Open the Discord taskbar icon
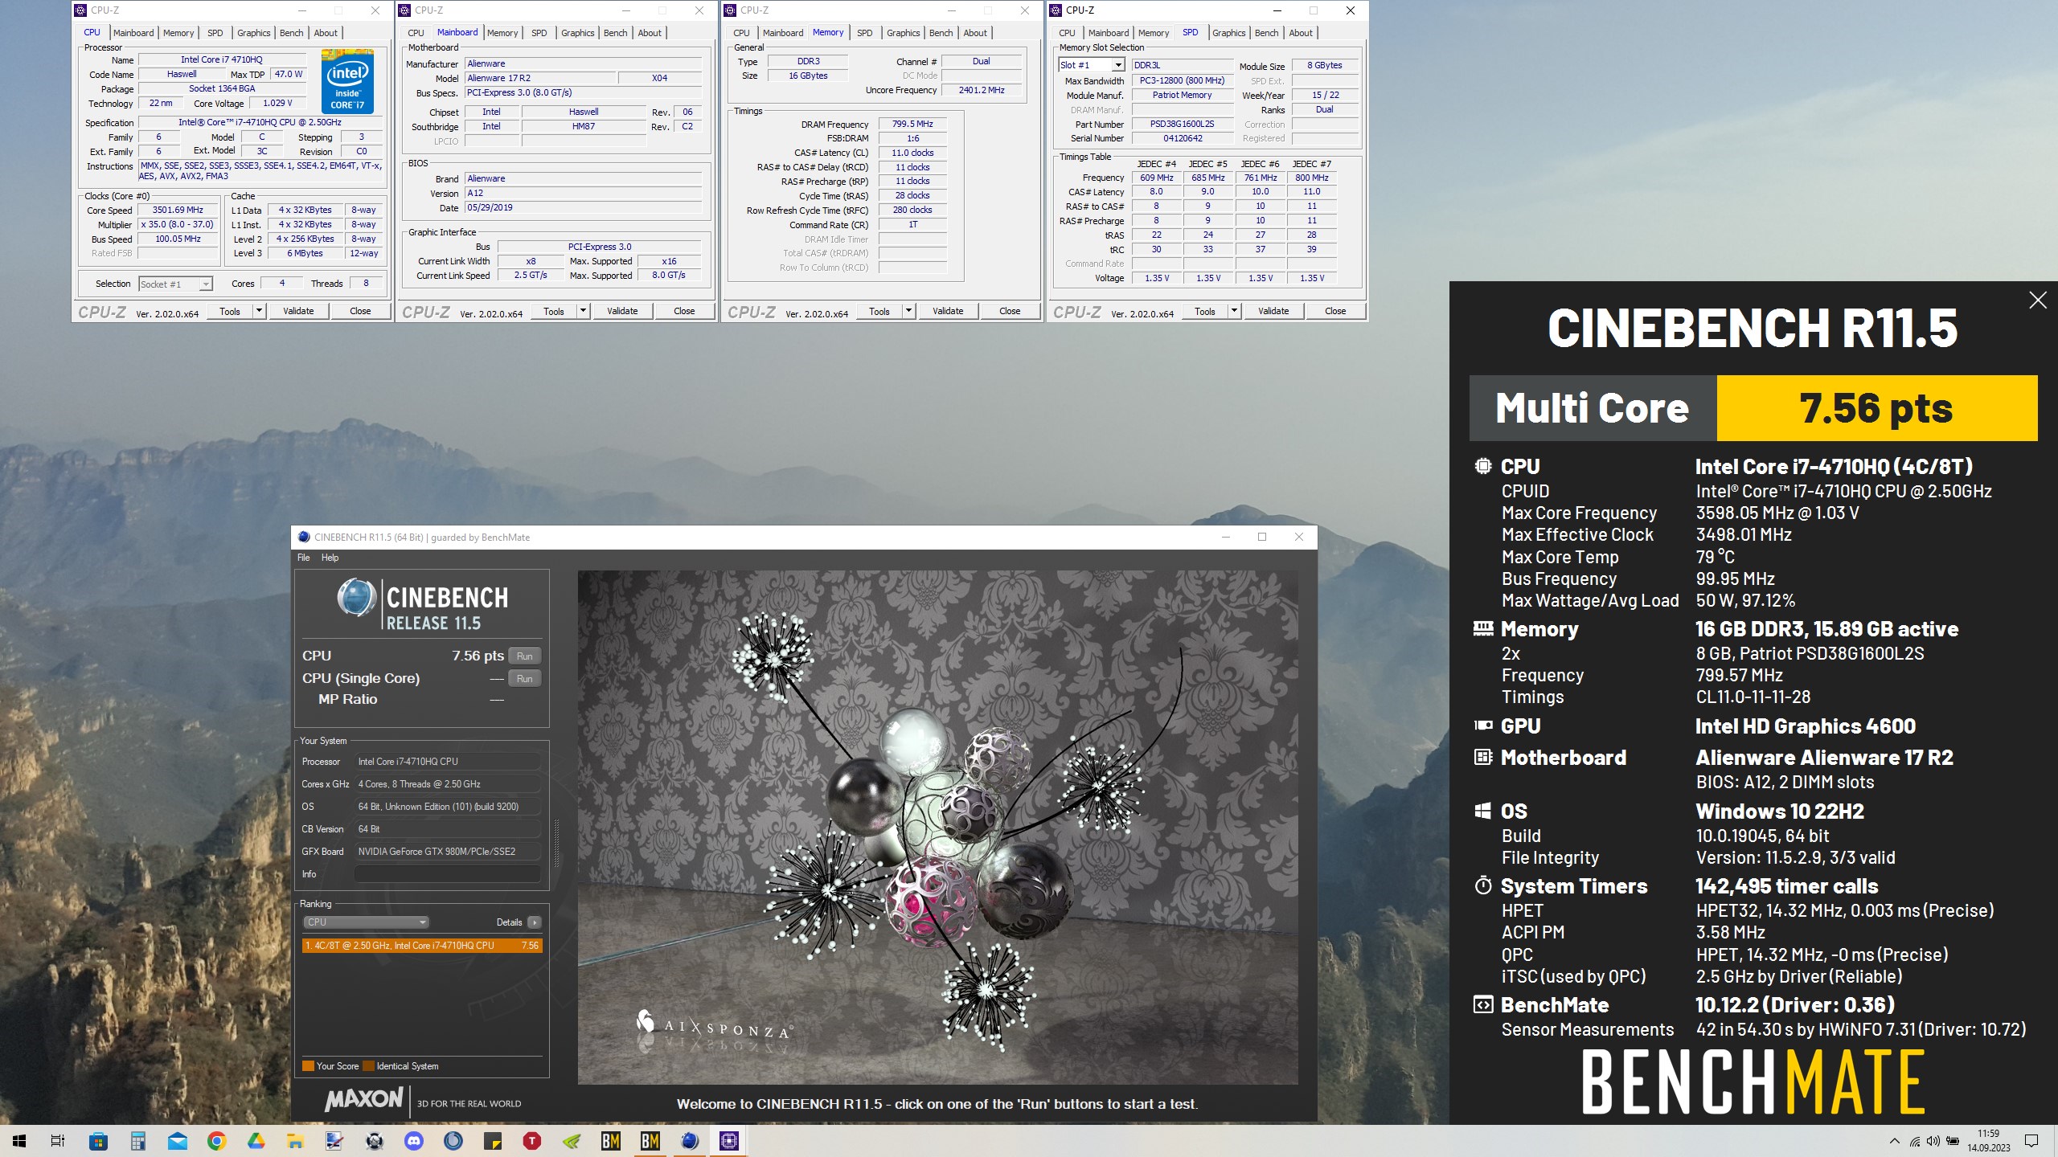Screen dimensions: 2058x1157 [413, 1141]
